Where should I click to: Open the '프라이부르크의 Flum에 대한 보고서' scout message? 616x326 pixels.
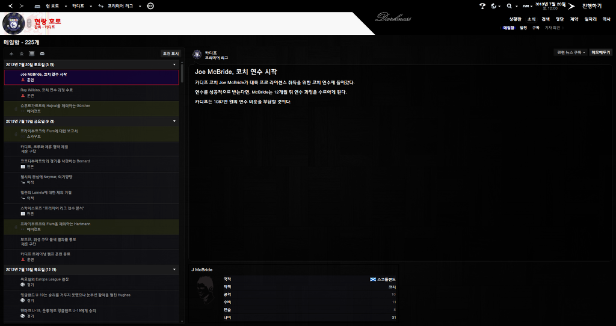91,134
